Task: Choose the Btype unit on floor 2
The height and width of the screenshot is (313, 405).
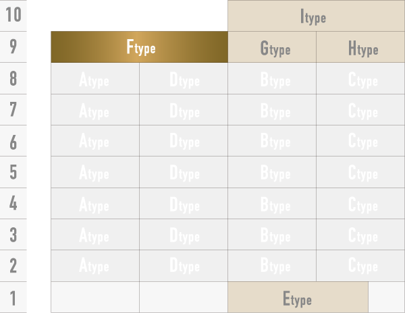Action: click(272, 266)
